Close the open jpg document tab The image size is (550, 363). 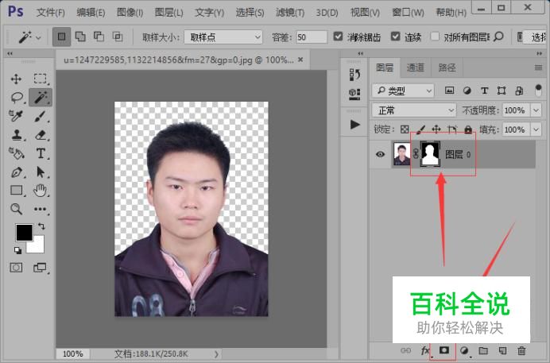300,60
